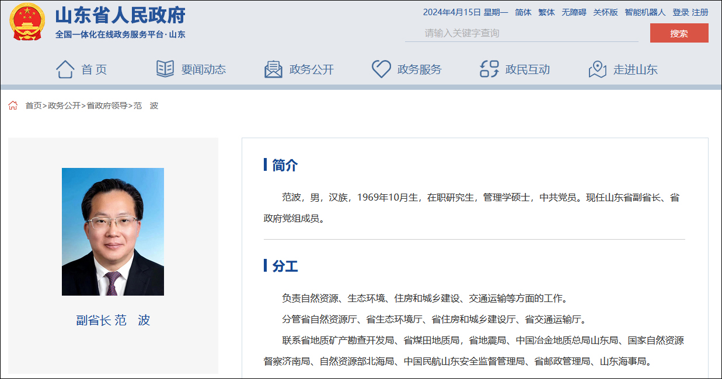
Task: Click the 分工 section heading
Action: click(x=285, y=266)
